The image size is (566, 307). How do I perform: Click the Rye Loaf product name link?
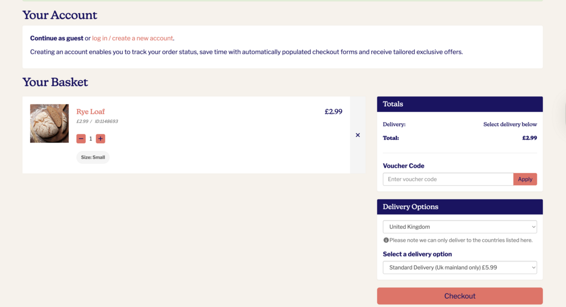(91, 112)
